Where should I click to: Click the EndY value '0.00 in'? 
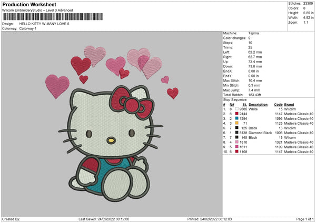click(253, 76)
